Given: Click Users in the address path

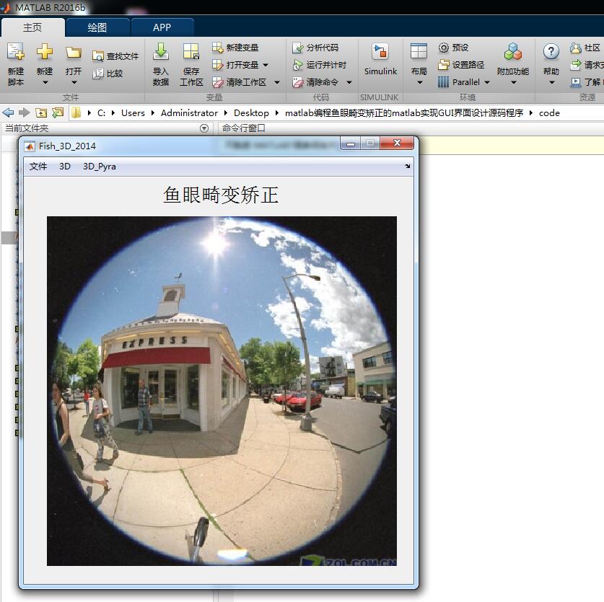Looking at the screenshot, I should (x=133, y=112).
